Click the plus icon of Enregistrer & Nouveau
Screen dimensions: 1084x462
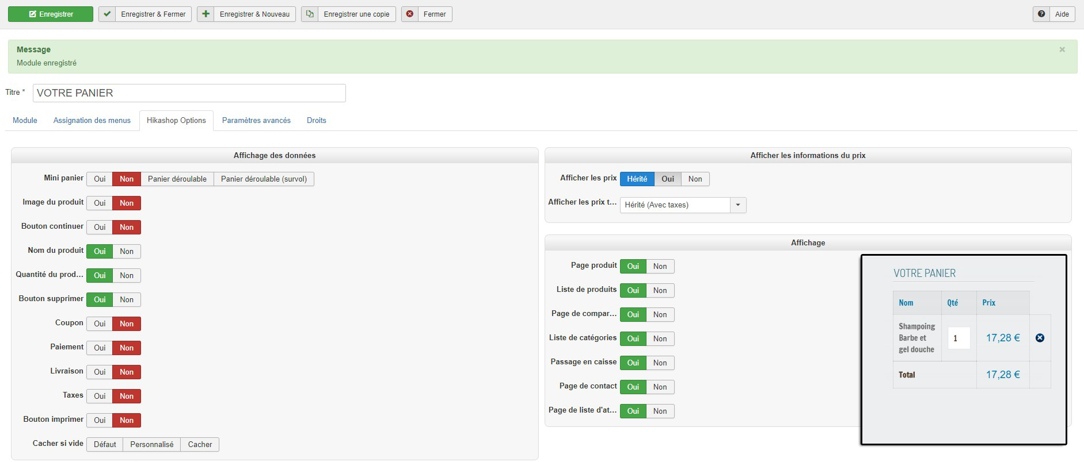click(x=206, y=14)
